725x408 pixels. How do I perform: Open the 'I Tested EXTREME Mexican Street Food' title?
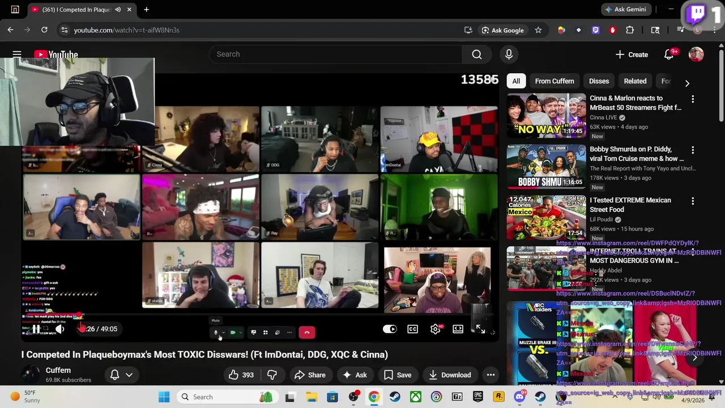[x=630, y=205]
